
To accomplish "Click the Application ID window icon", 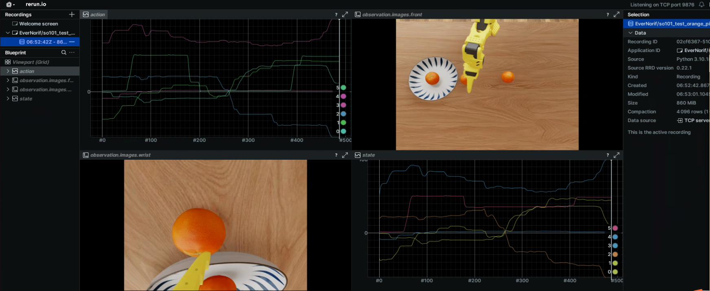I will 679,50.
